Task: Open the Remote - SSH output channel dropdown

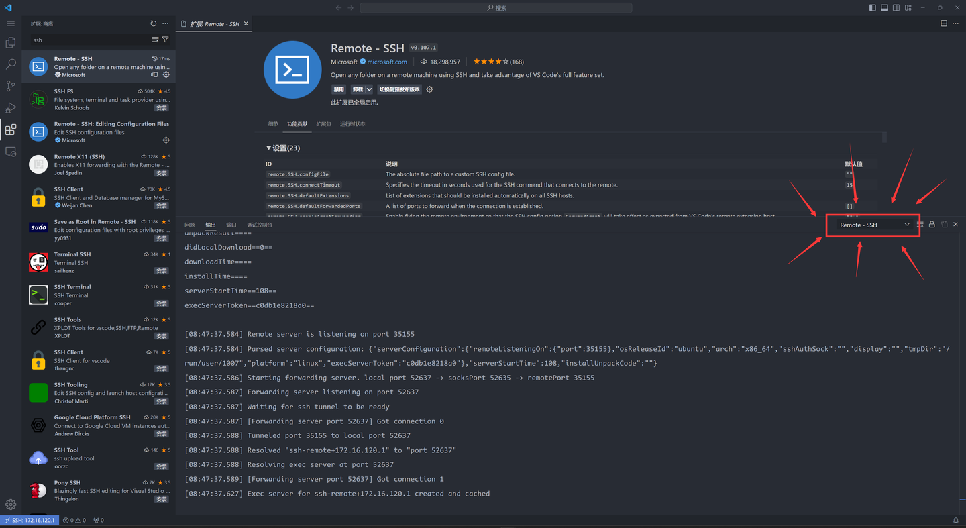Action: pyautogui.click(x=872, y=225)
